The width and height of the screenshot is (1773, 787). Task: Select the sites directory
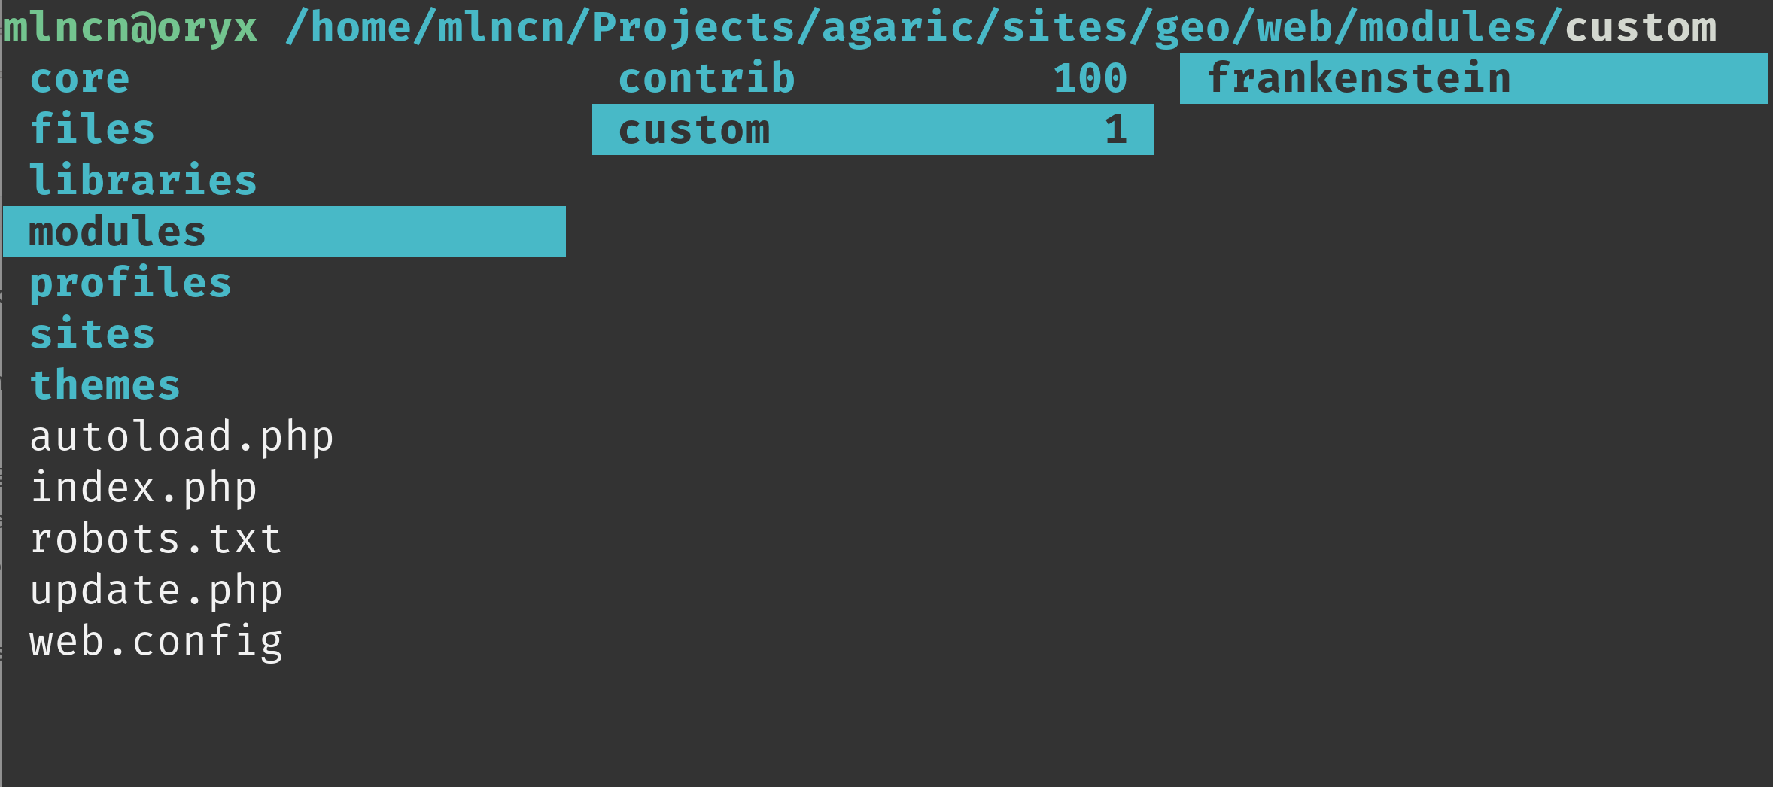click(92, 334)
